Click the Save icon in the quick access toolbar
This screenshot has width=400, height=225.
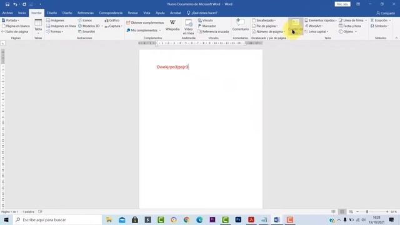pyautogui.click(x=7, y=4)
